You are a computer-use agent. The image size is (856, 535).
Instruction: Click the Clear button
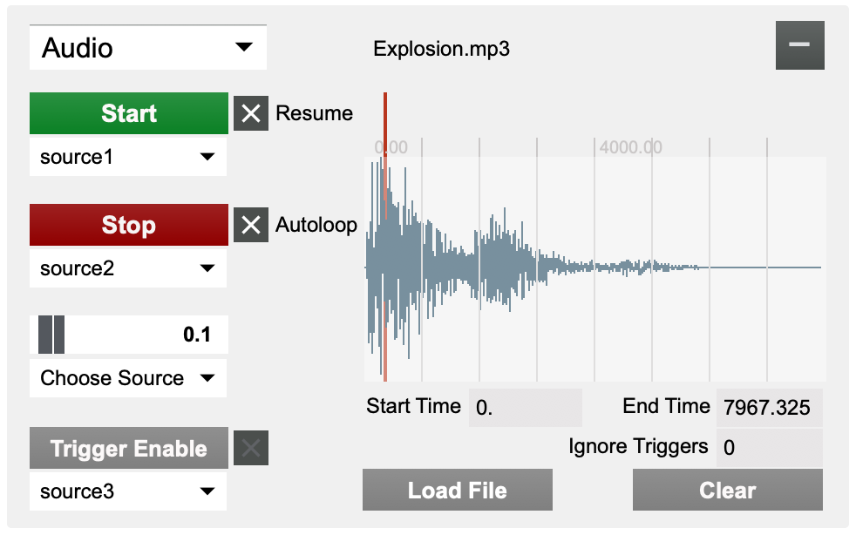coord(728,491)
